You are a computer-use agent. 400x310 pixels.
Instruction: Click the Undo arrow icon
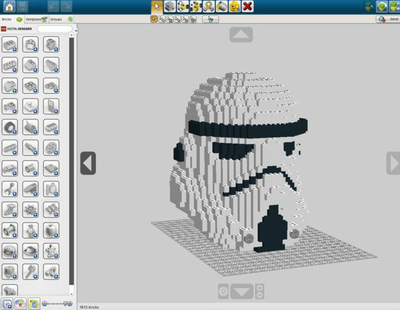[53, 7]
